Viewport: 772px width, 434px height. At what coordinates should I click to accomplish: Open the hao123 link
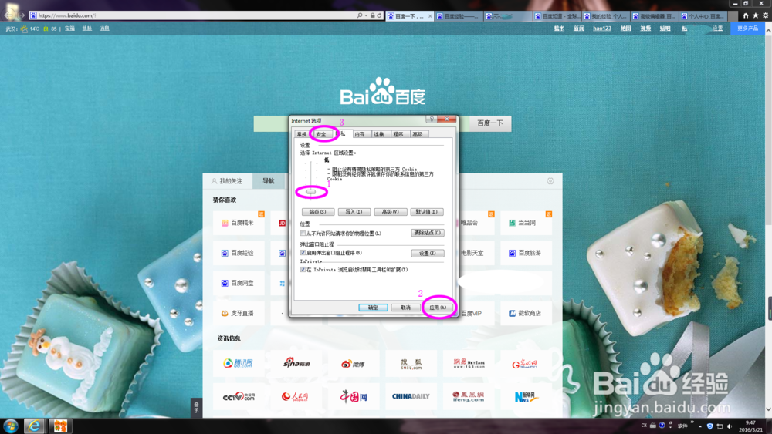point(602,29)
